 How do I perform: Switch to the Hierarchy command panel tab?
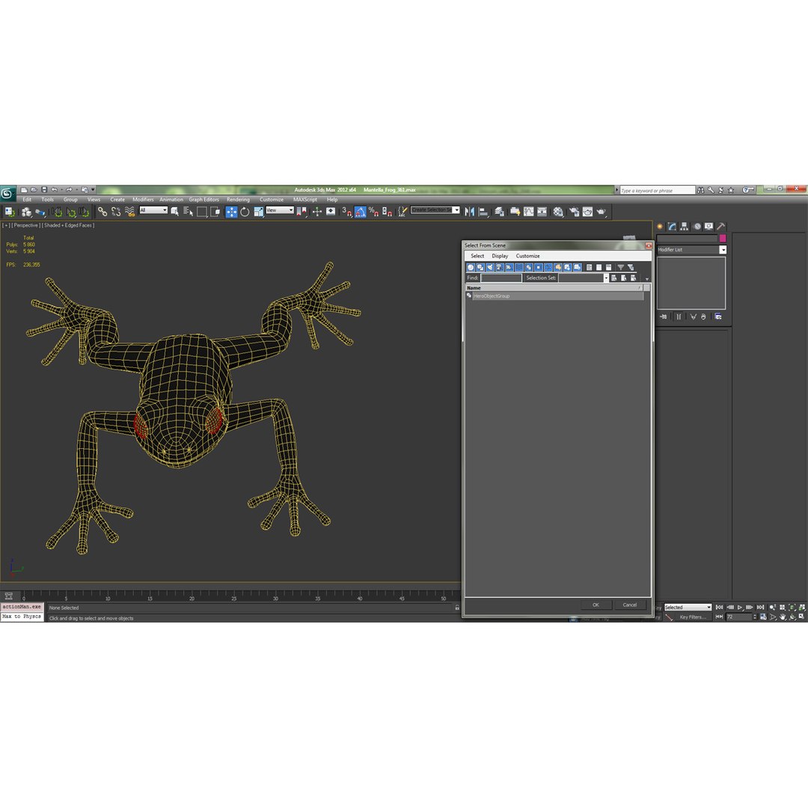click(x=685, y=226)
